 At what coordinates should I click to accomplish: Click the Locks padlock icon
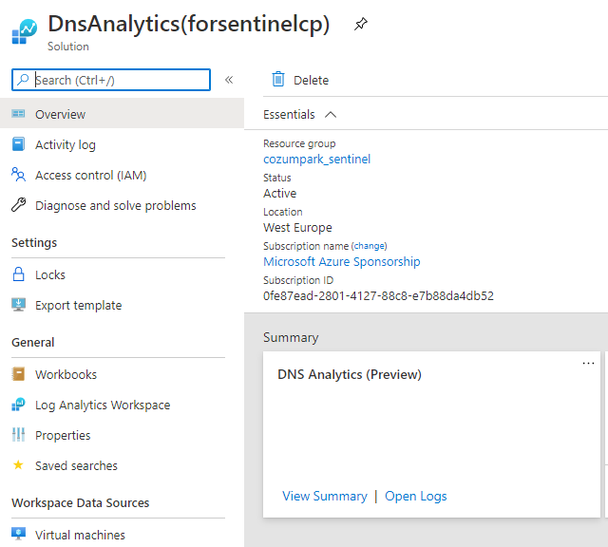[18, 274]
